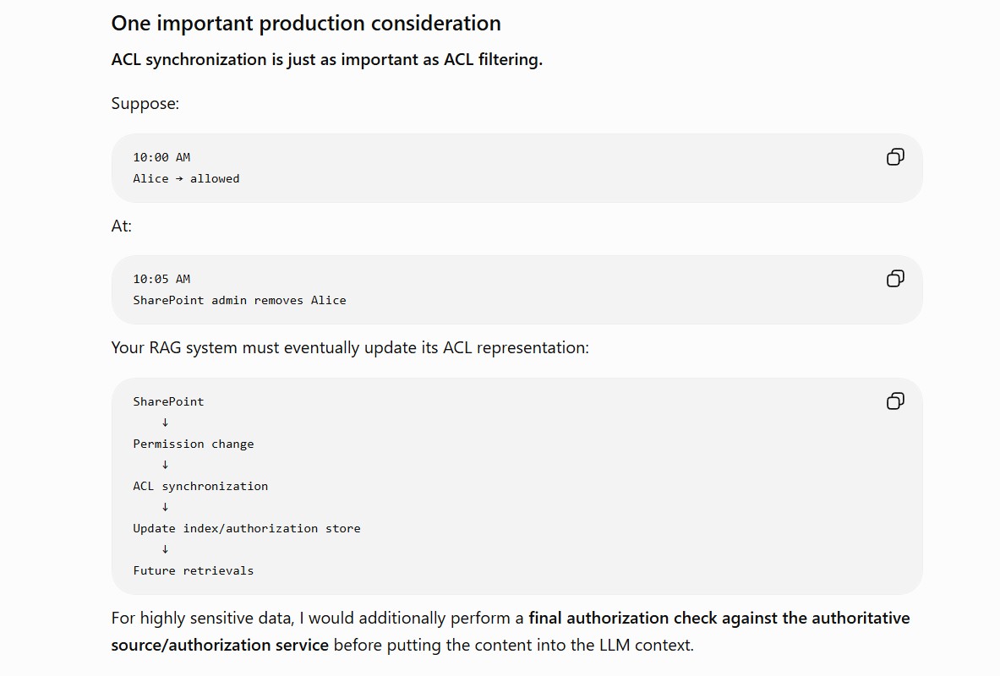Click the '10:00 AM' code line
Viewport: 1000px width, 676px height.
pos(161,157)
